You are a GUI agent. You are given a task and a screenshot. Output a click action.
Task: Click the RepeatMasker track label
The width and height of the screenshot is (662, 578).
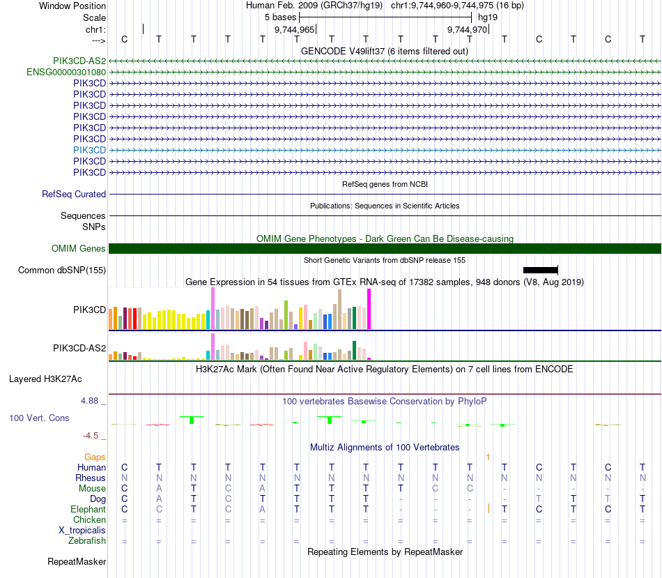[77, 561]
